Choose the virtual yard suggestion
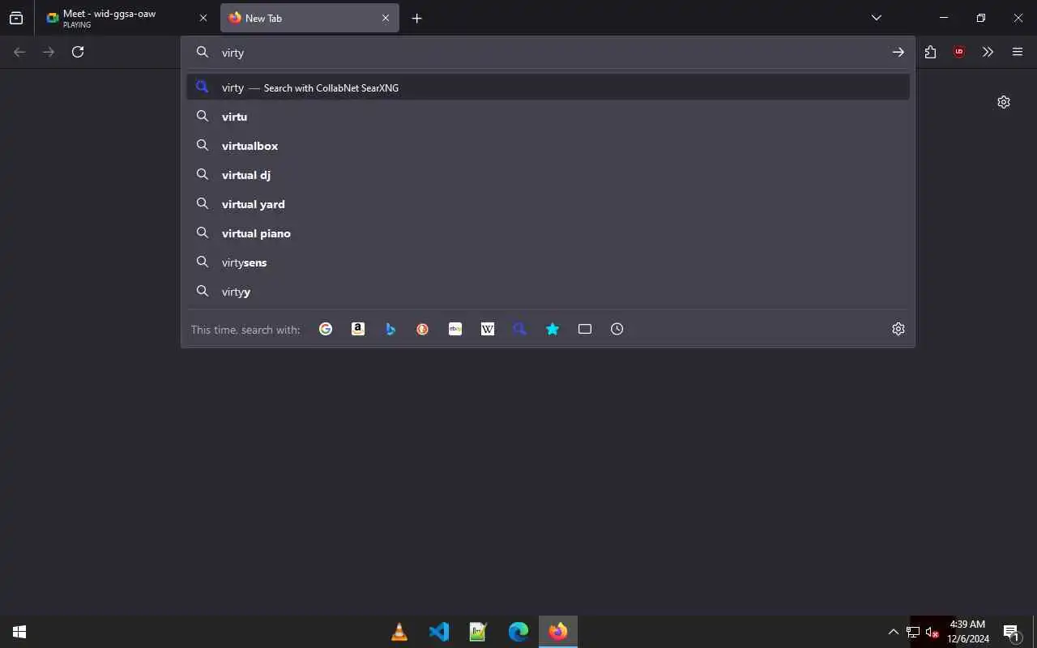Screen dimensions: 1037x648 548,204
